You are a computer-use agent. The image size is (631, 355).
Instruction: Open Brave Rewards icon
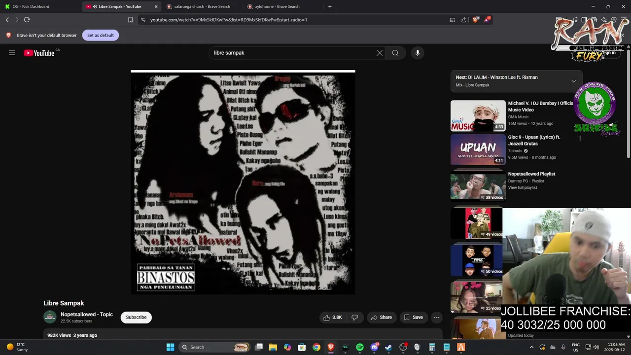(487, 19)
